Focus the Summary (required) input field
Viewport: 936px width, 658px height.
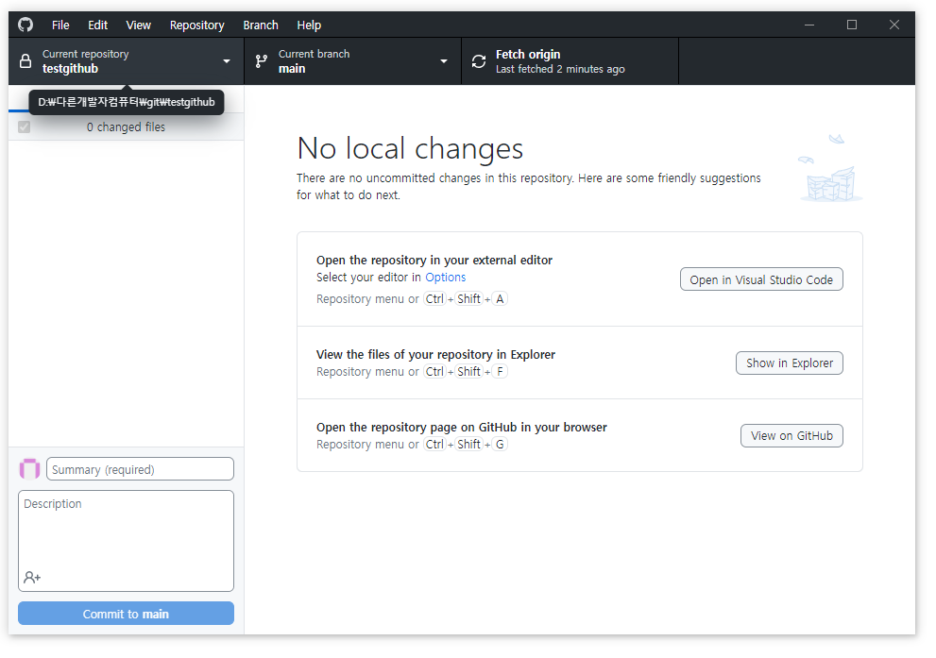pos(141,469)
